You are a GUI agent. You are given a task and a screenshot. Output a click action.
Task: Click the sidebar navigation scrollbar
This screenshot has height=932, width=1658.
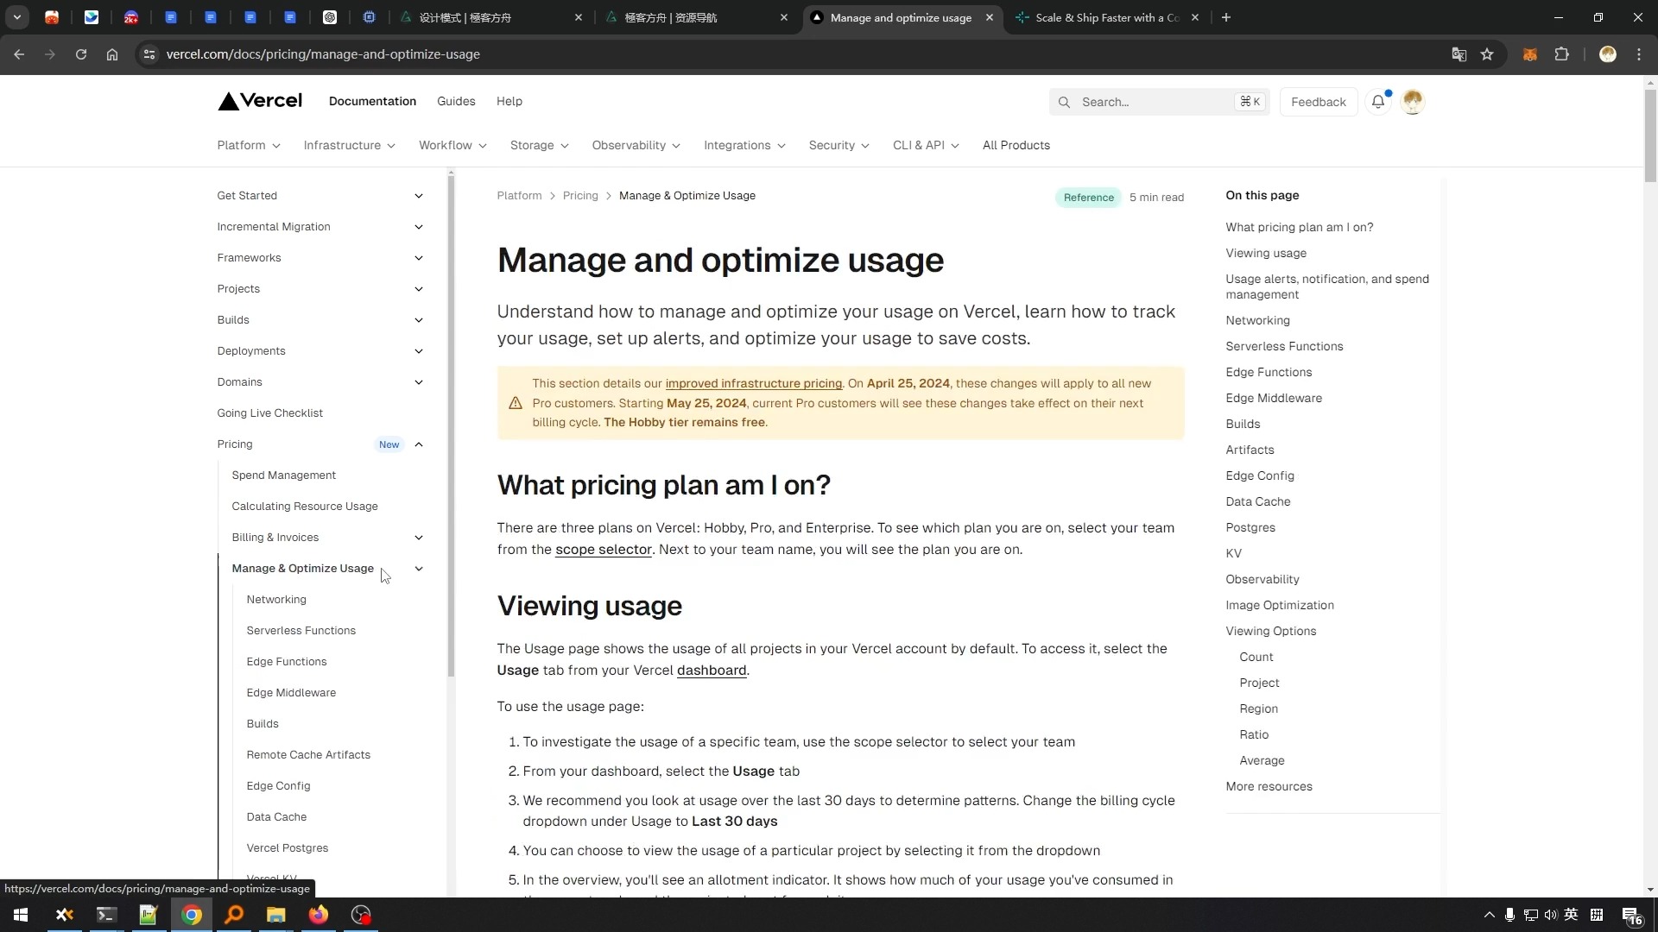pos(451,426)
